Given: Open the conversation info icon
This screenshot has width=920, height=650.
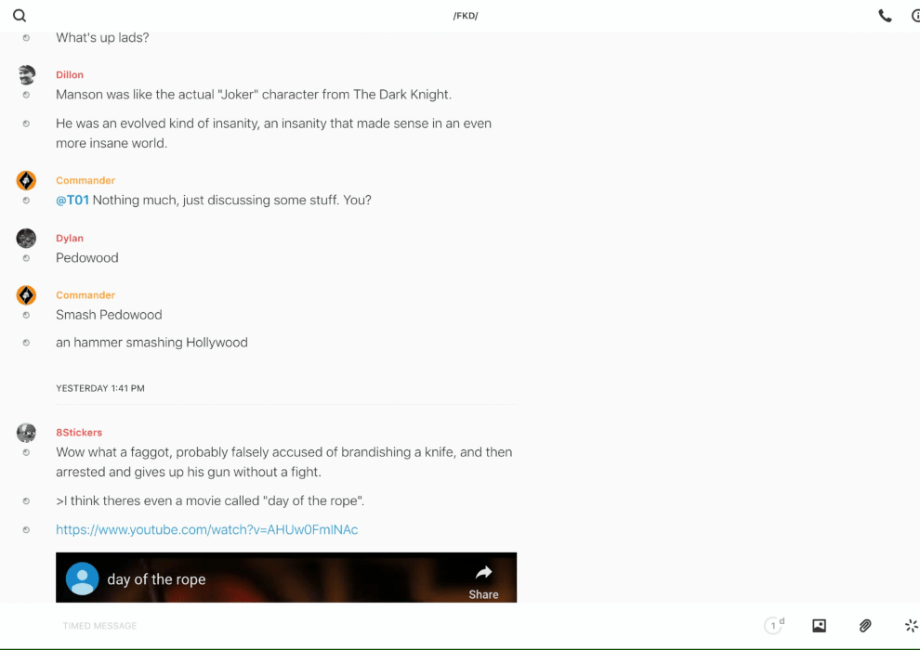Looking at the screenshot, I should [914, 16].
